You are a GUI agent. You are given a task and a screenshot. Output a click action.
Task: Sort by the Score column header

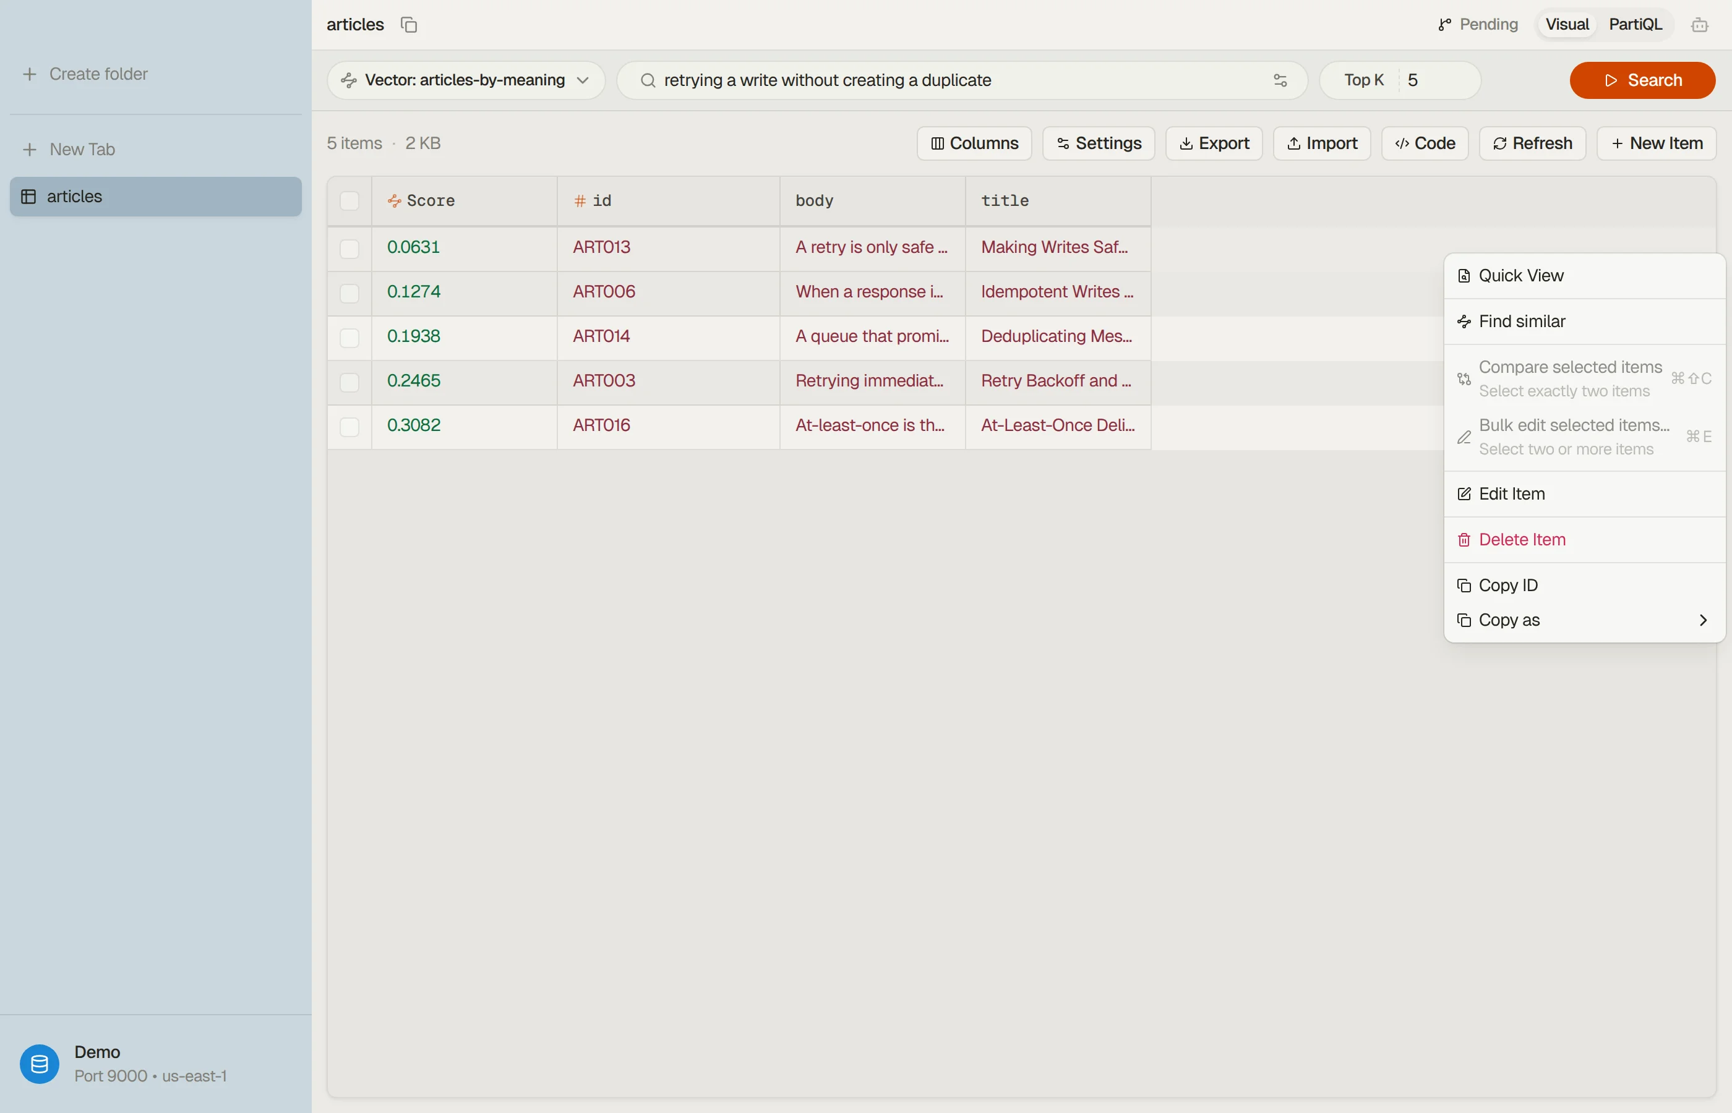[x=464, y=201]
